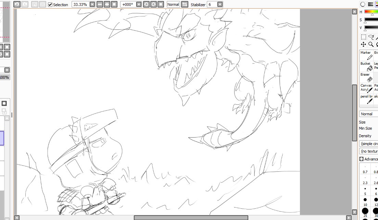The height and width of the screenshot is (220, 378).
Task: Choose brush size 10
Action: tap(365, 202)
